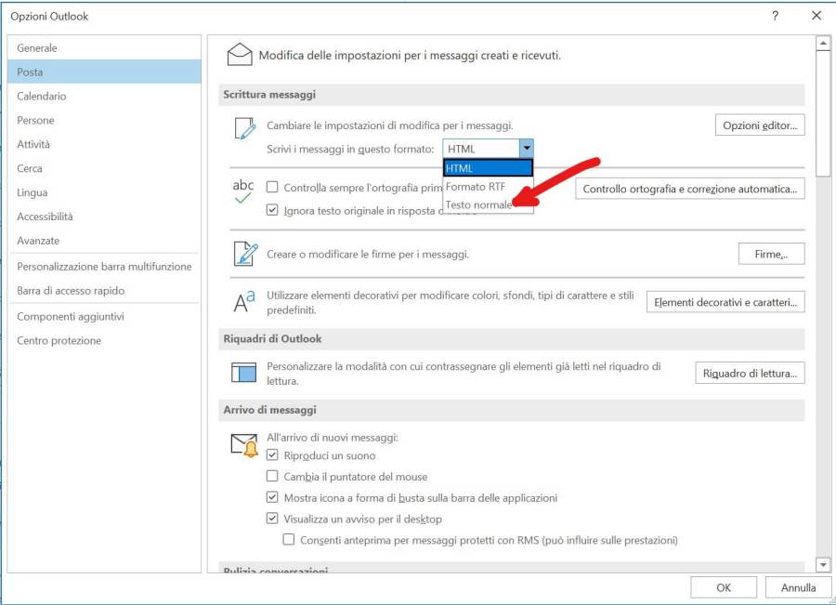Open the Firme signatures button
The width and height of the screenshot is (836, 605).
tap(771, 254)
